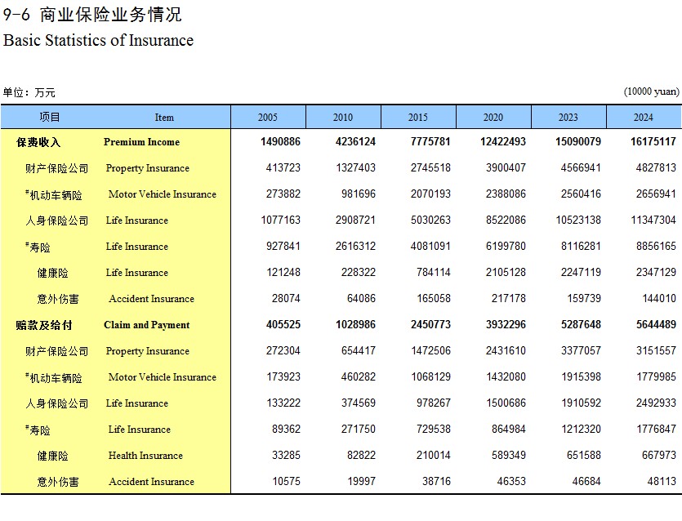Click the 2023 column header
Image resolution: width=682 pixels, height=521 pixels.
[568, 117]
